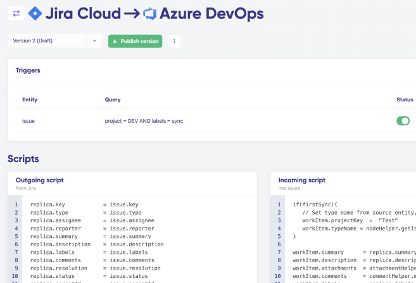The width and height of the screenshot is (416, 283).
Task: Click the Publish version button
Action: click(135, 41)
